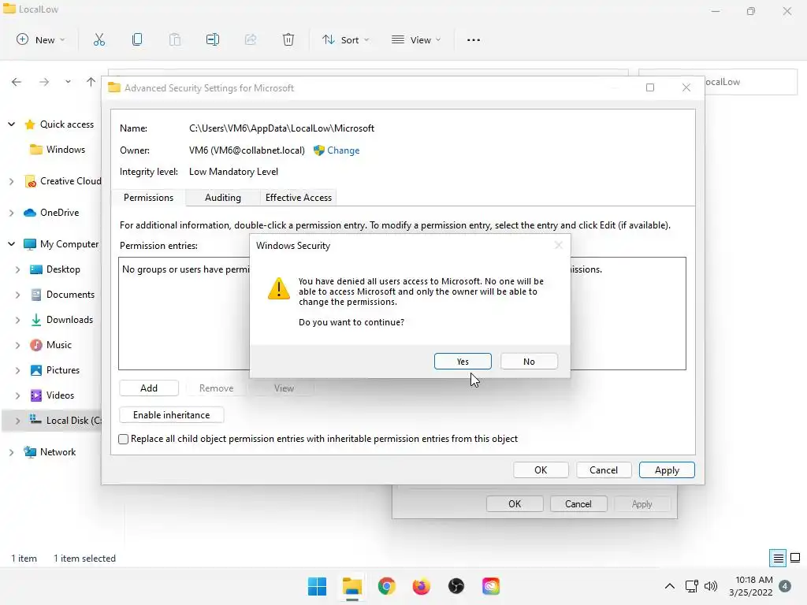Expand the OneDrive tree node
The height and width of the screenshot is (605, 807).
[x=11, y=213]
